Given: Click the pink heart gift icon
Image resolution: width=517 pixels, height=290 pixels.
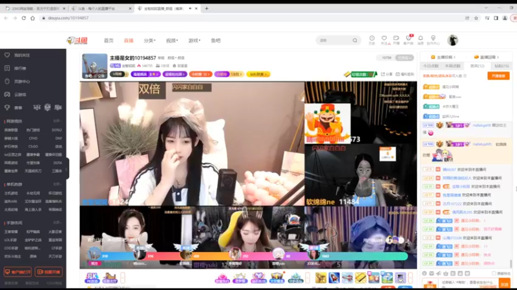Looking at the screenshot, I should (222, 278).
